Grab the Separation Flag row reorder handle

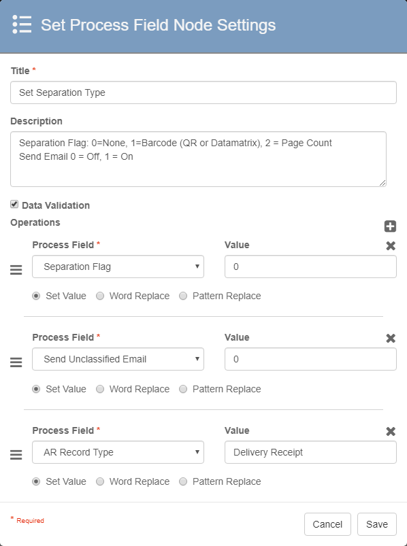point(16,270)
